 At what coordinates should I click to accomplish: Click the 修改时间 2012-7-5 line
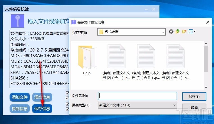(40, 50)
